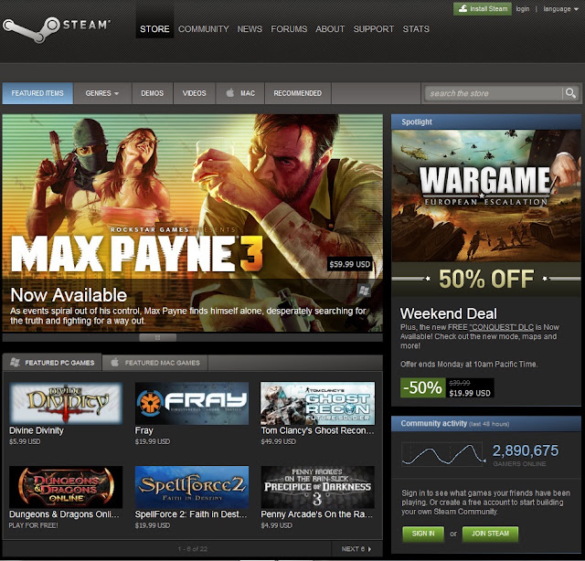The width and height of the screenshot is (585, 561).
Task: Click the Fray title text
Action: coord(144,430)
